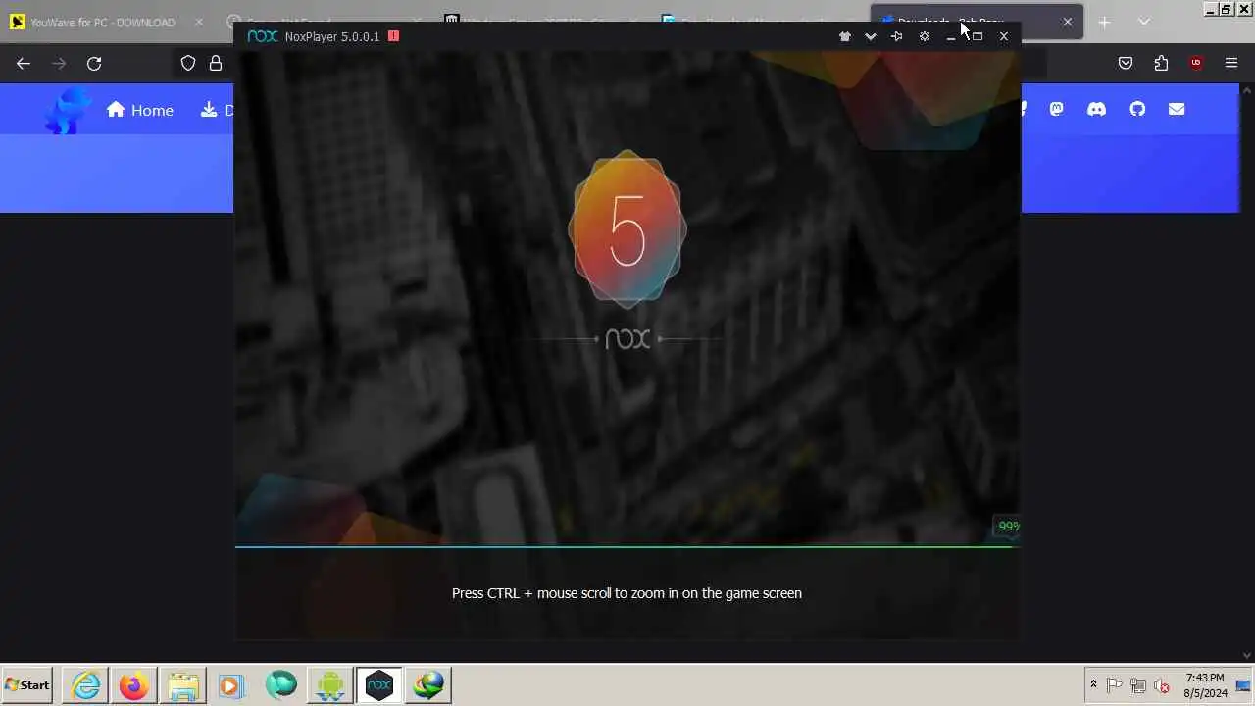1255x706 pixels.
Task: Open the Windows Start menu
Action: [28, 685]
